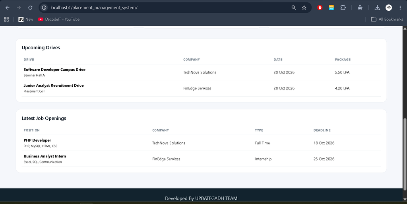This screenshot has height=204, width=407.
Task: Open the yellow and blue extension icon
Action: pyautogui.click(x=331, y=8)
